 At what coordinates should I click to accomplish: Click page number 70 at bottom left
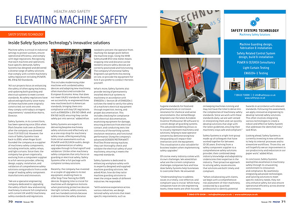click(x=10, y=202)
